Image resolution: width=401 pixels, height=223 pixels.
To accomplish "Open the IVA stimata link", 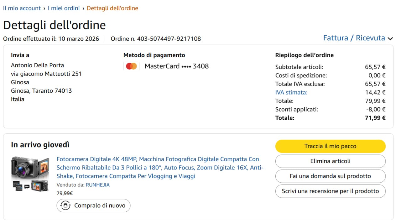I will (x=291, y=92).
